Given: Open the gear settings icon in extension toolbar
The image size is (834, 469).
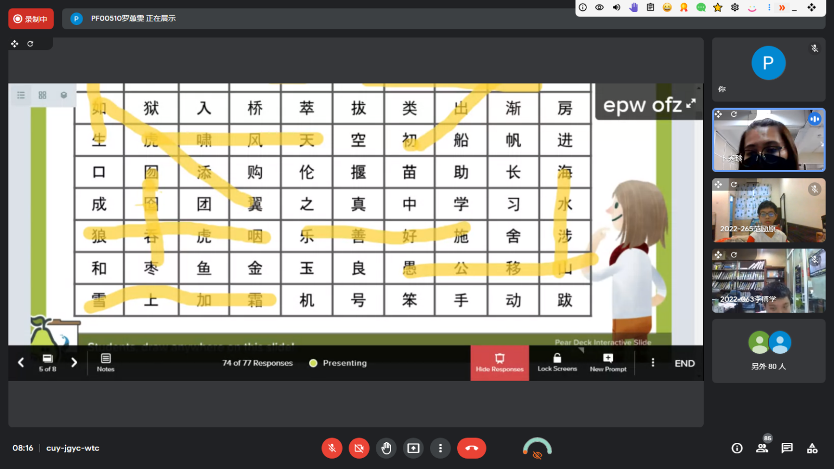Looking at the screenshot, I should click(735, 8).
